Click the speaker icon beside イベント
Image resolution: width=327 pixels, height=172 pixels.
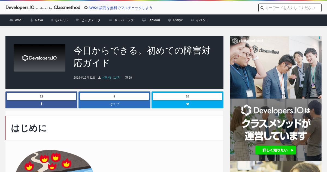192,20
